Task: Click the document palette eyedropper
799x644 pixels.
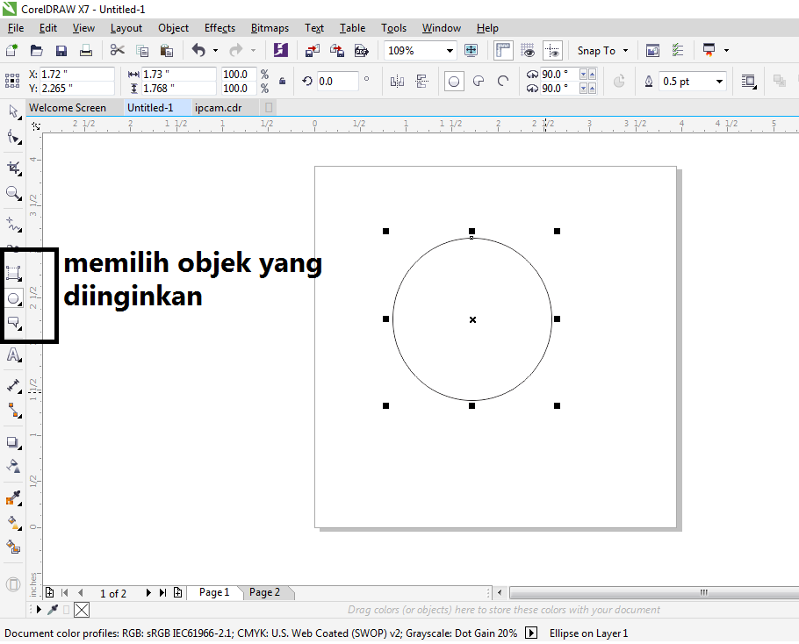Action: (x=53, y=610)
